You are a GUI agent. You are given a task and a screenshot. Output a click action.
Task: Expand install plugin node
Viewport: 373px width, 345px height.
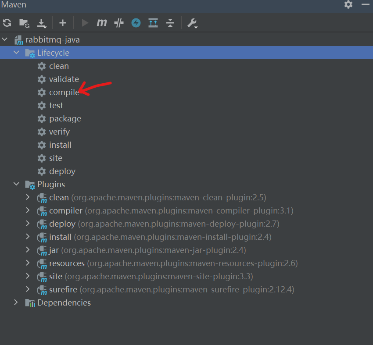point(28,236)
